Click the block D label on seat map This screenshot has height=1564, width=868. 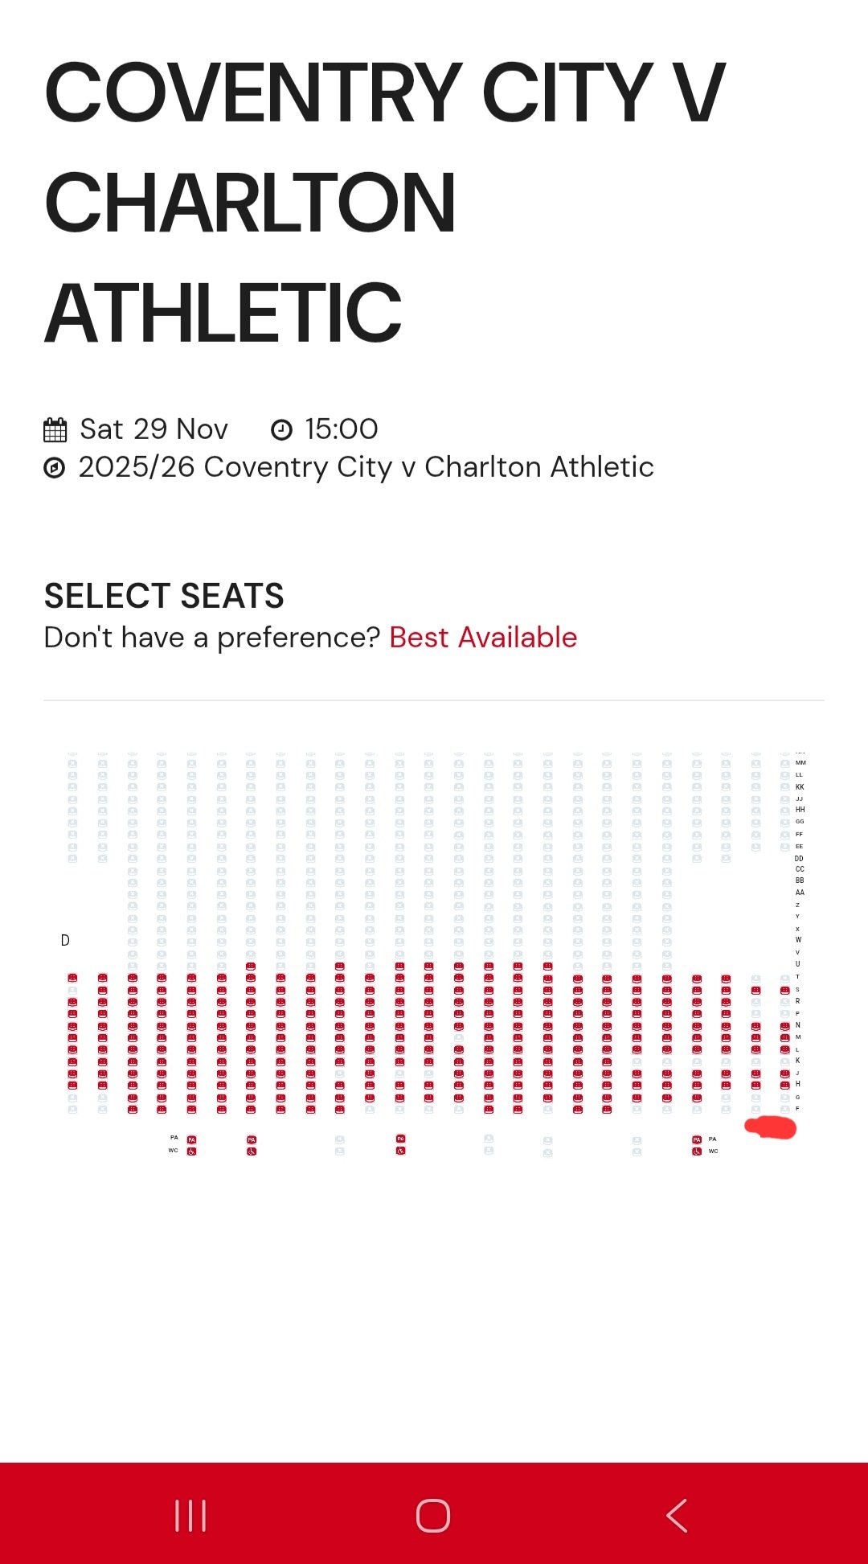[65, 940]
